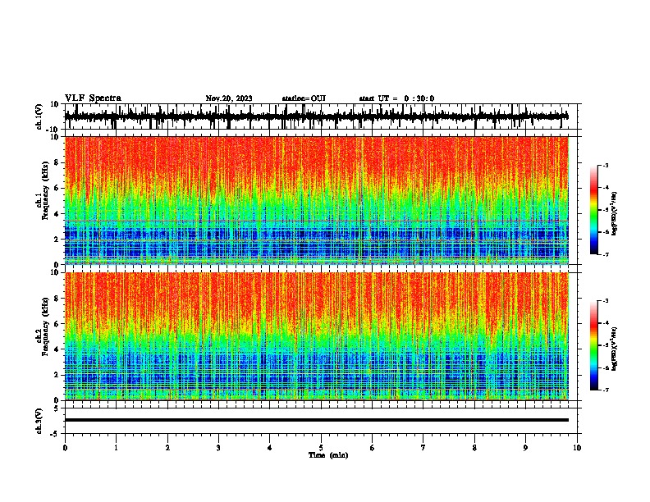Click time axis tick label "9"
The image size is (650, 502).
525,448
